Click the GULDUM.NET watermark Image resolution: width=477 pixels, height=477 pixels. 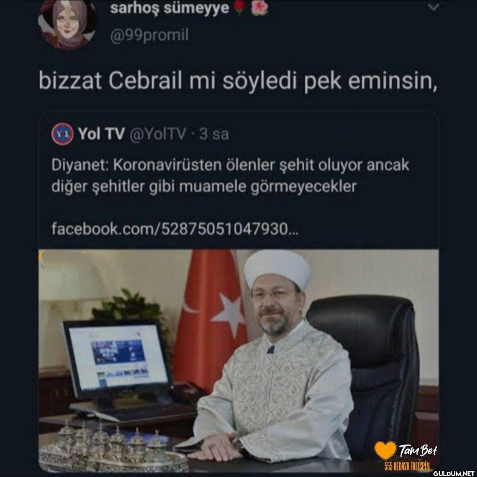coord(455,473)
